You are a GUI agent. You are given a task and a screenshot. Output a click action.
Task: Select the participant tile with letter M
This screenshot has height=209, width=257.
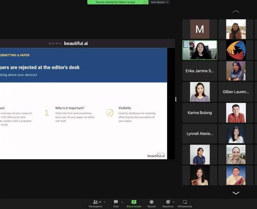click(x=200, y=29)
